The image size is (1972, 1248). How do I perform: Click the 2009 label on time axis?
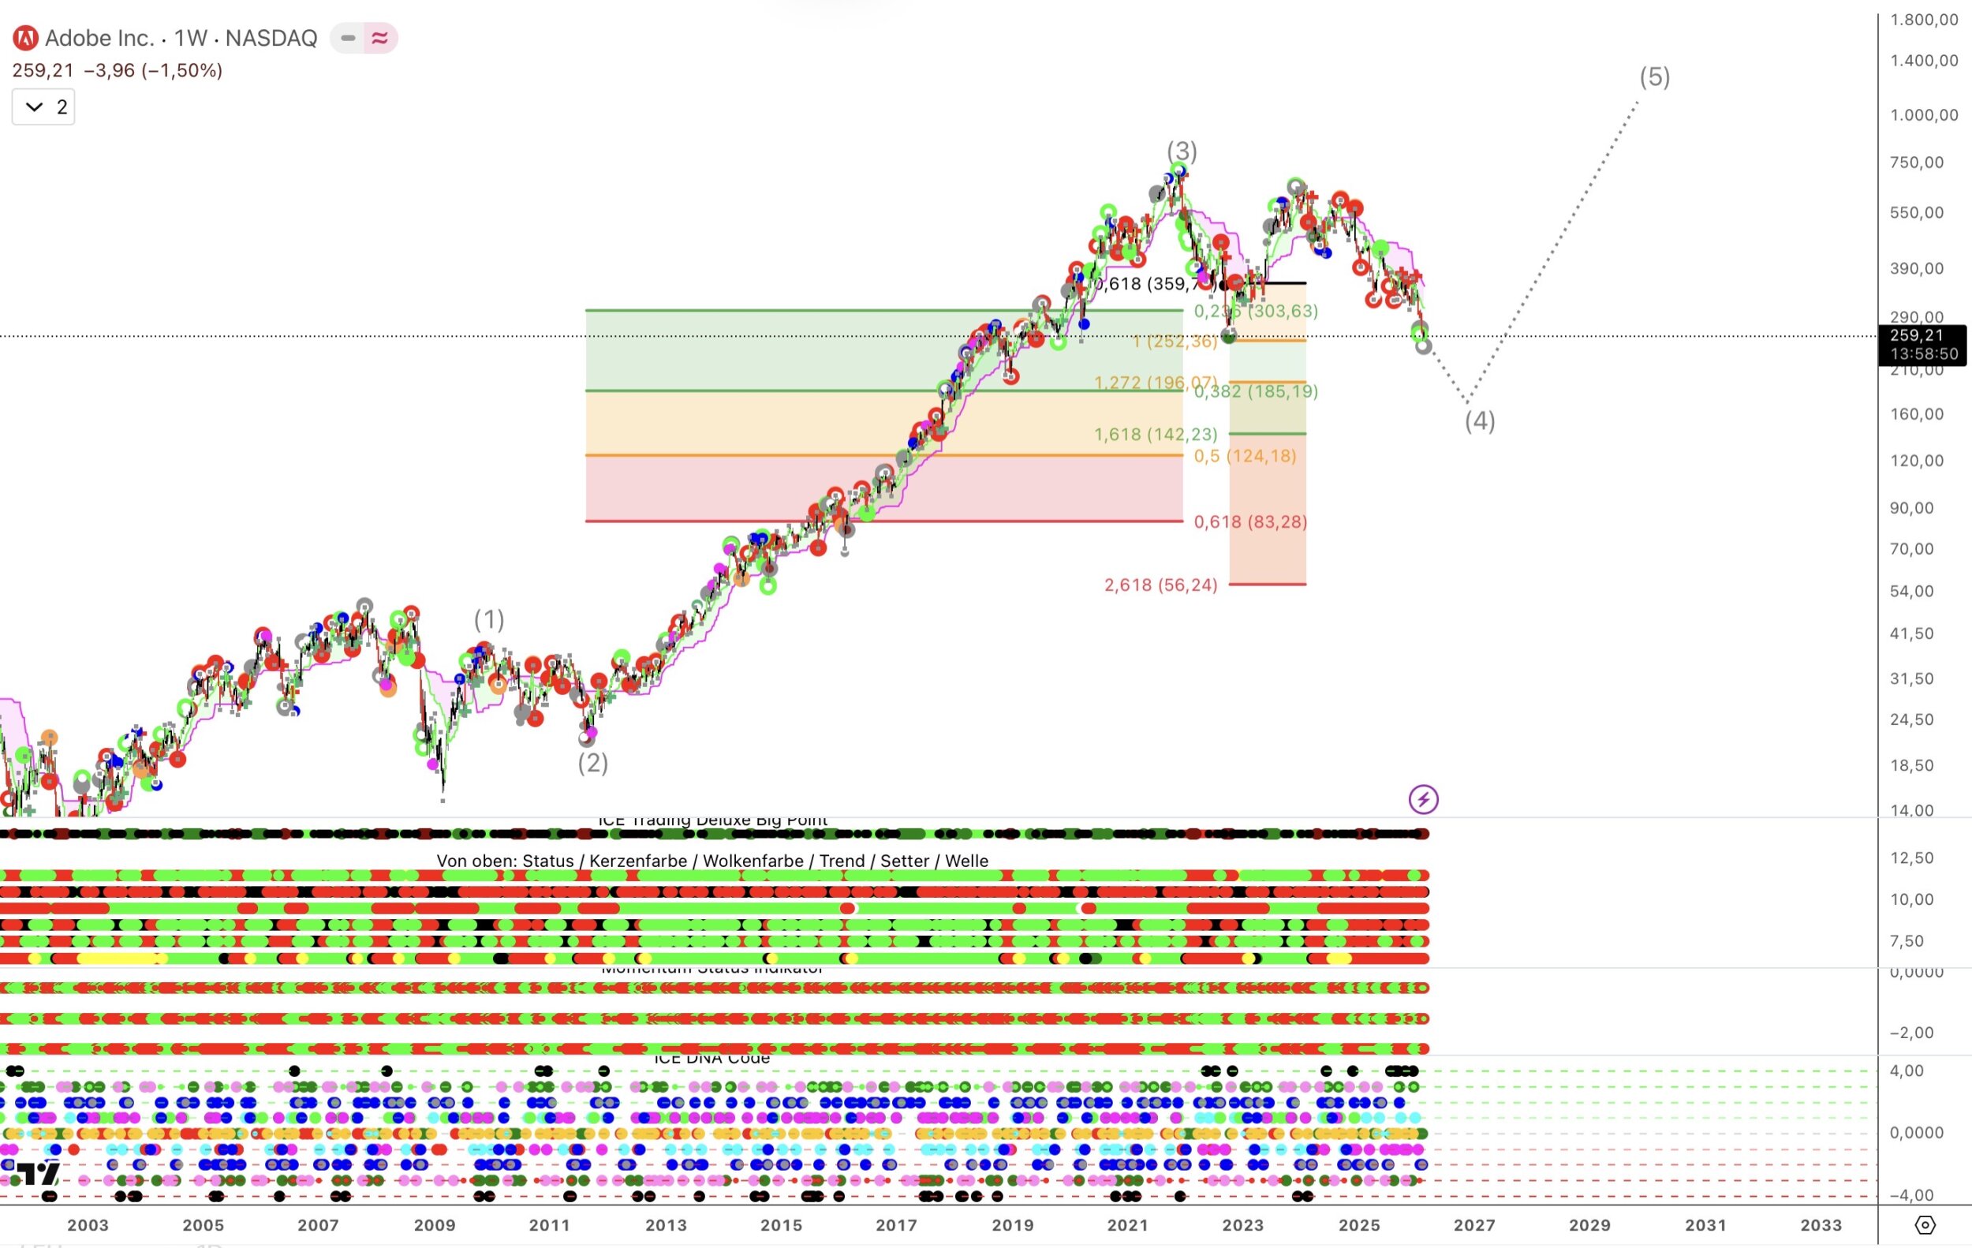click(x=434, y=1225)
